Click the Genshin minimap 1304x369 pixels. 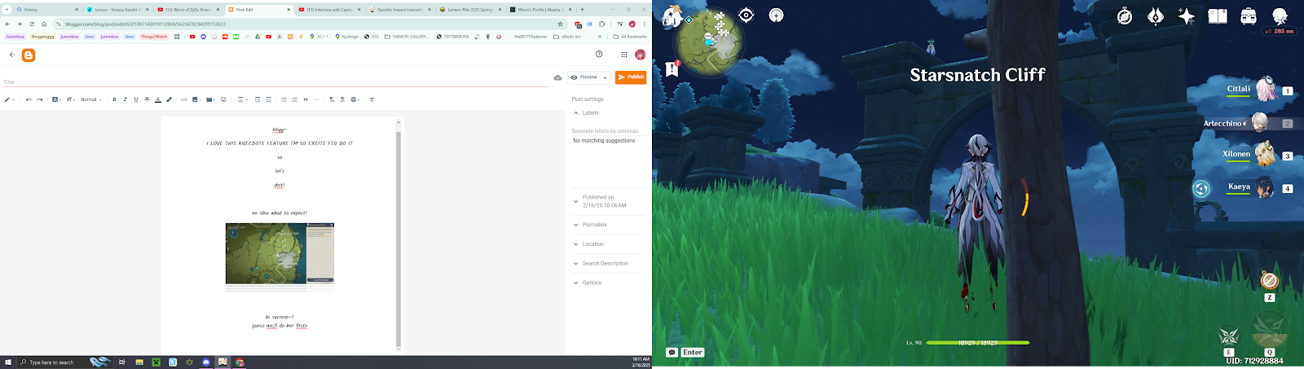point(711,42)
